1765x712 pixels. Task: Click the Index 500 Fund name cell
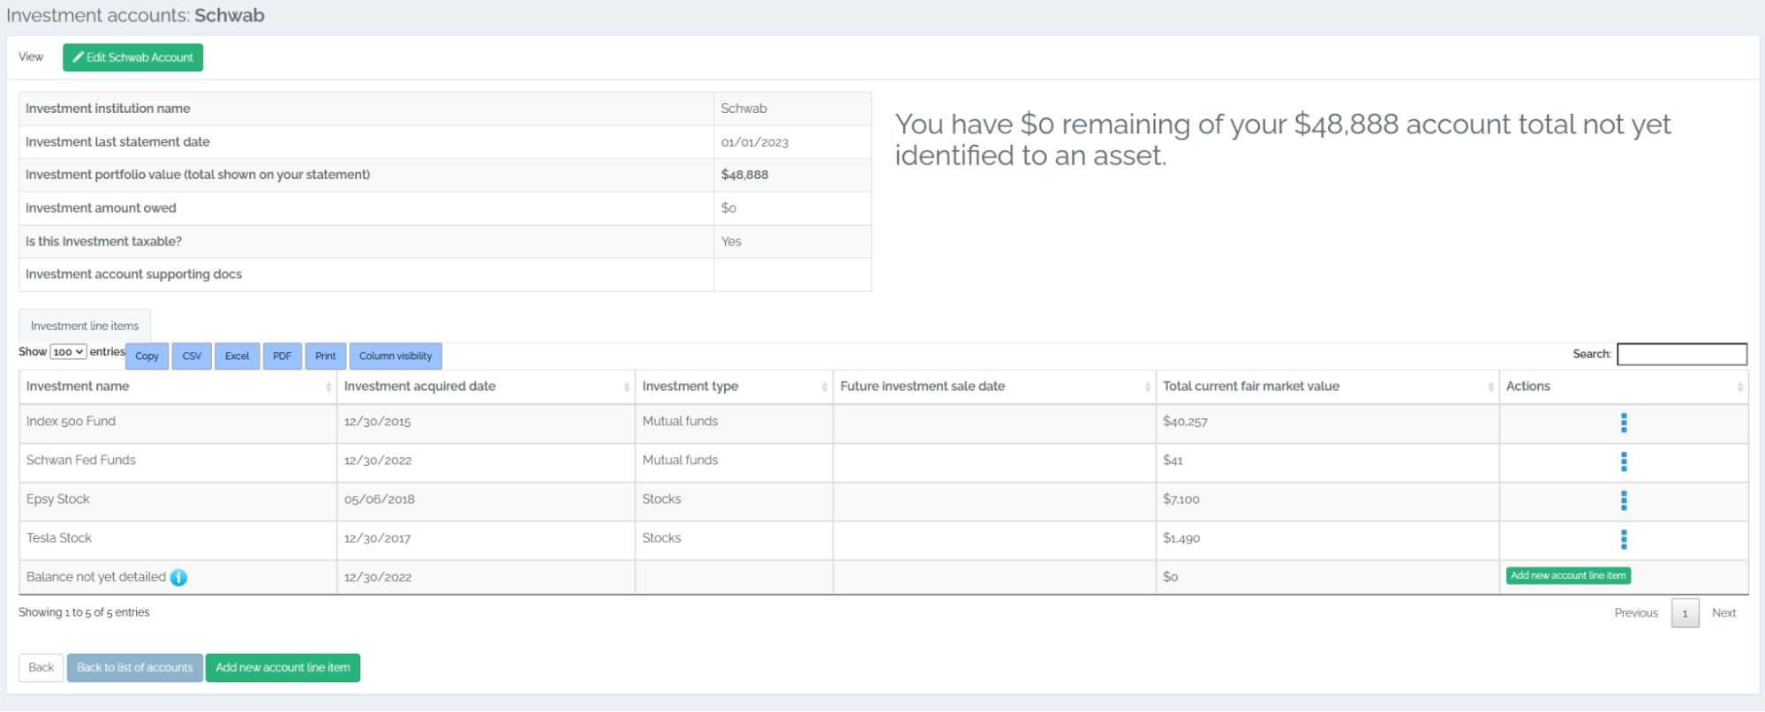177,423
